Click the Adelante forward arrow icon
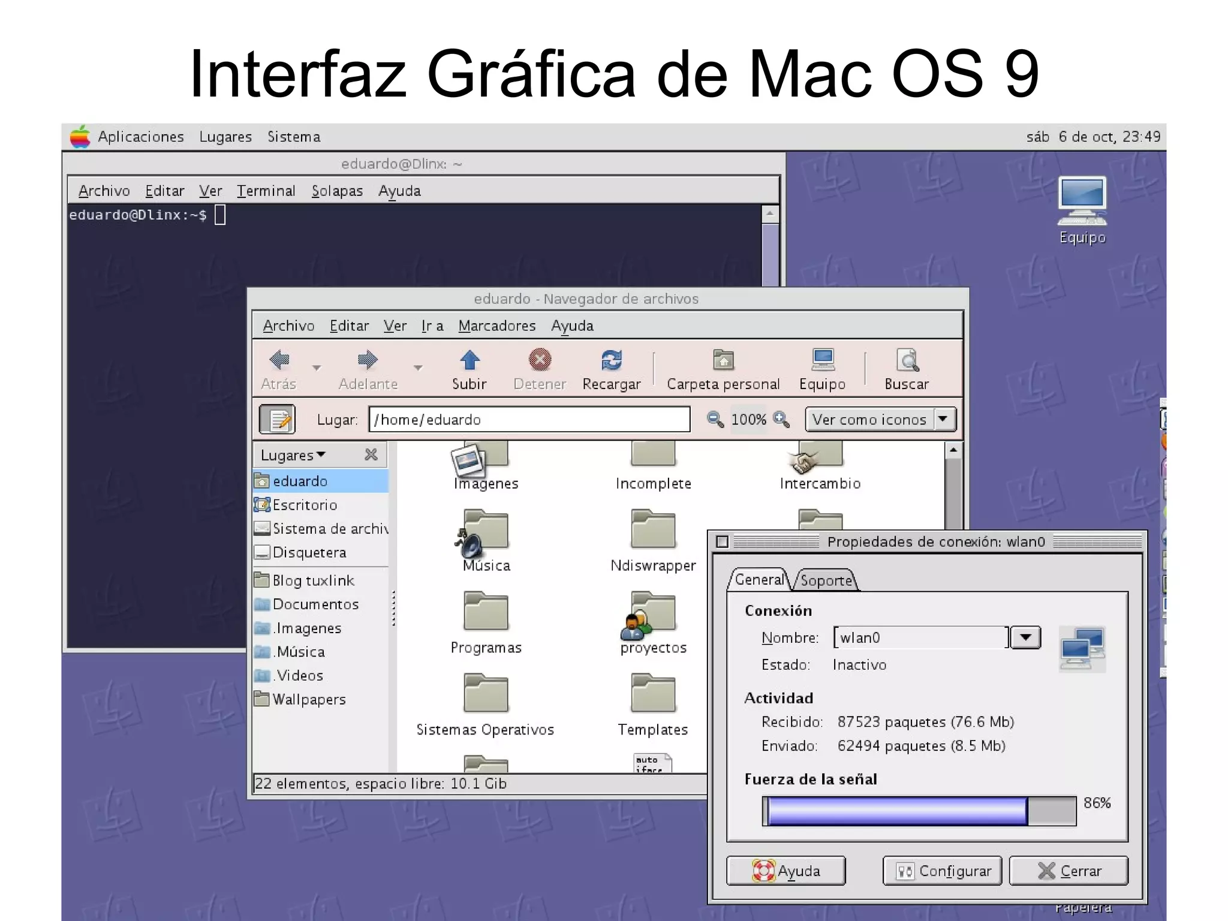1228x921 pixels. pyautogui.click(x=368, y=360)
